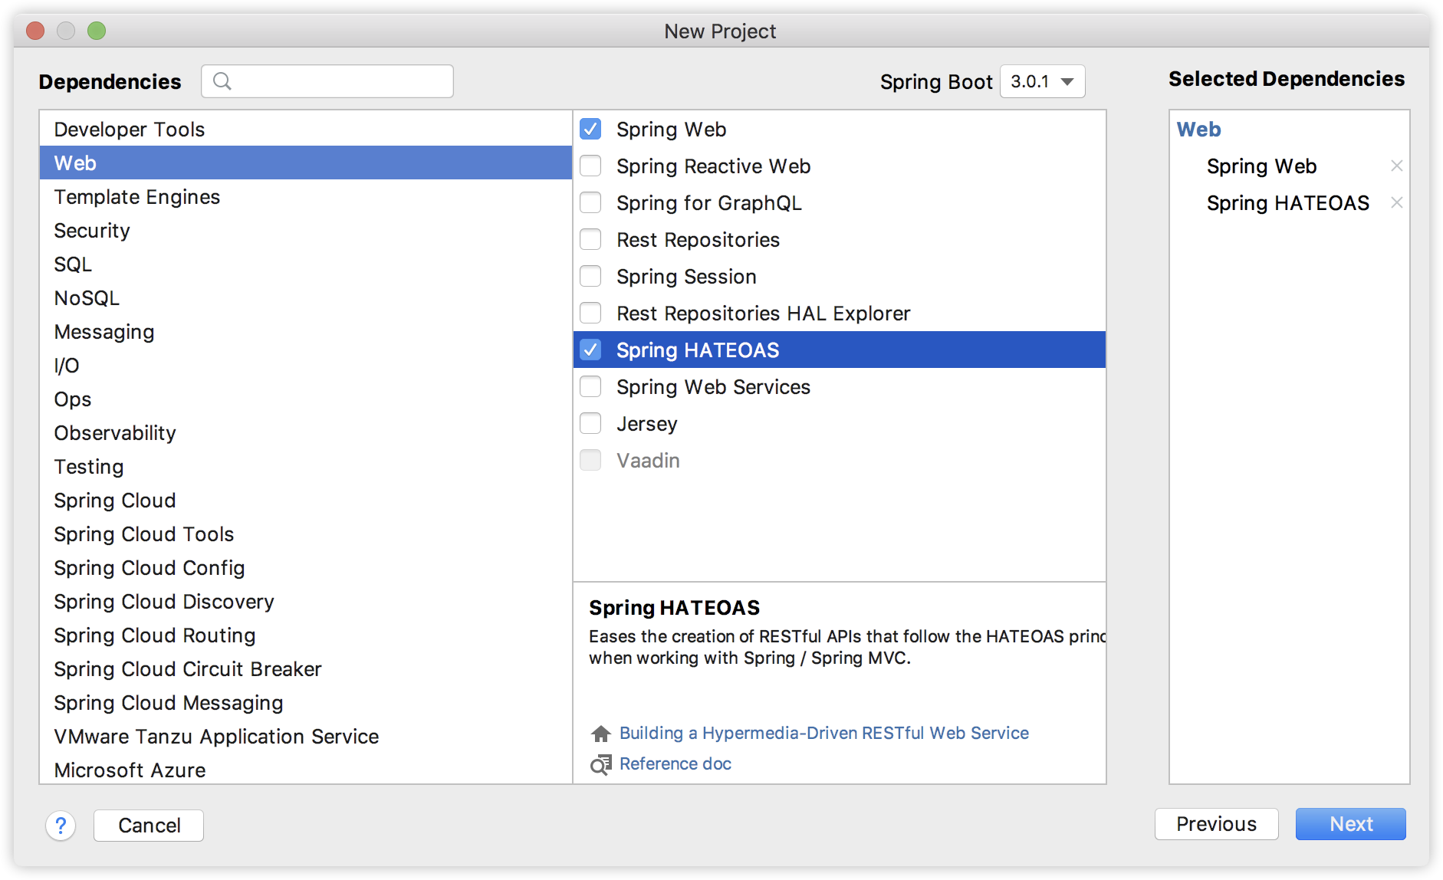The width and height of the screenshot is (1443, 880).
Task: Click the Reference doc icon
Action: point(601,764)
